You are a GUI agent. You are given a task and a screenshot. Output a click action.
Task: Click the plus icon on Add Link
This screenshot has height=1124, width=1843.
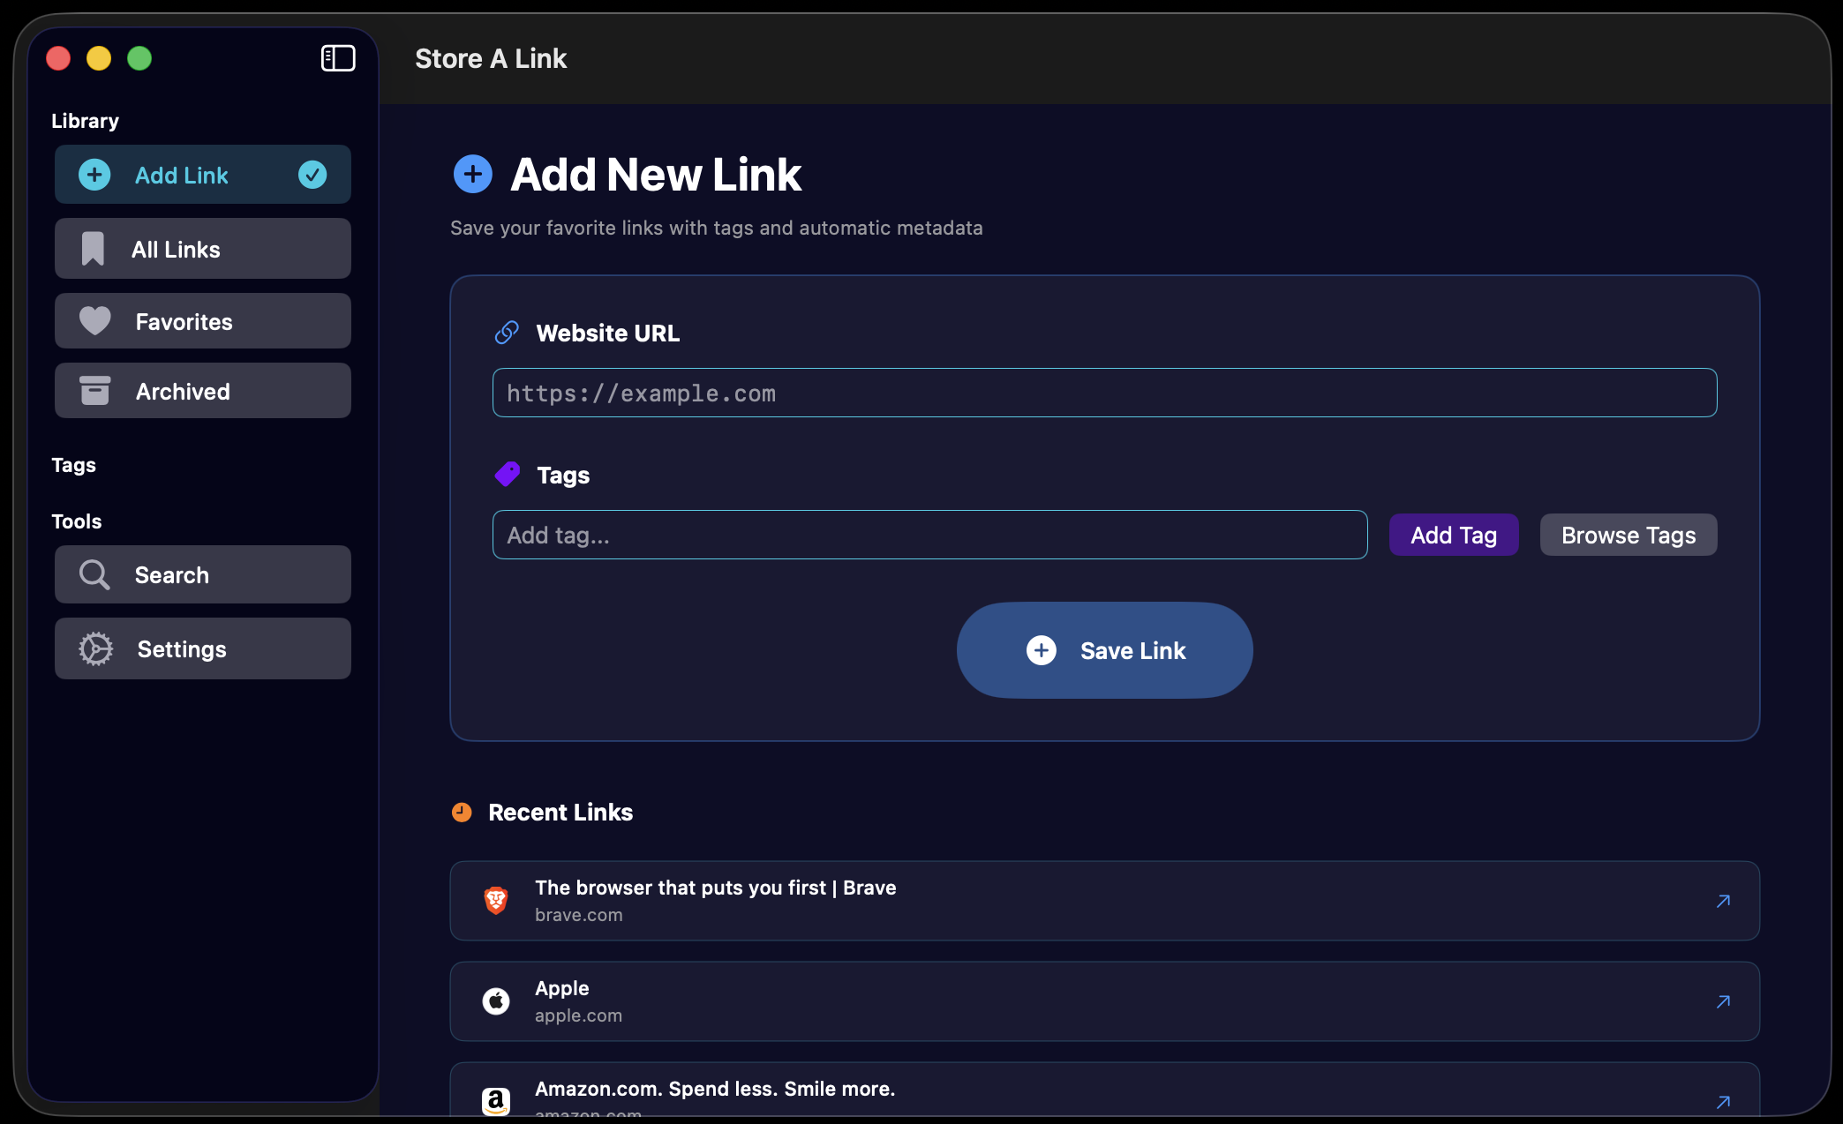94,175
